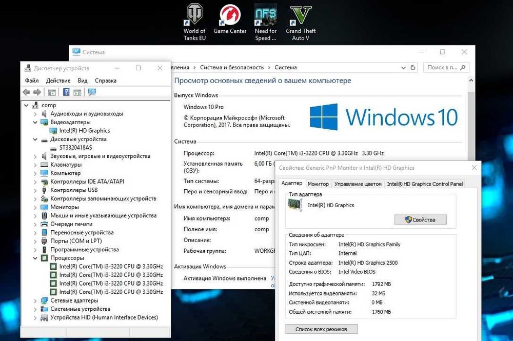Click the Системные устройства icon
Viewport: 513px width, 341px height.
tap(44, 309)
